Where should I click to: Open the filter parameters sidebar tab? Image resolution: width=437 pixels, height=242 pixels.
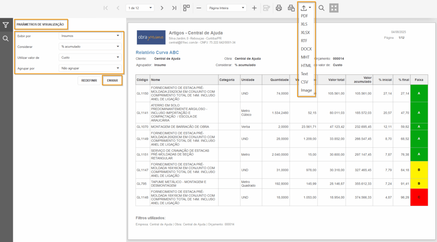6,25
